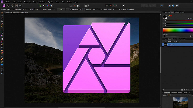Image resolution: width=193 pixels, height=108 pixels.
Task: Open Quick Mask options dropdown arrow
Action: [x=89, y=6]
